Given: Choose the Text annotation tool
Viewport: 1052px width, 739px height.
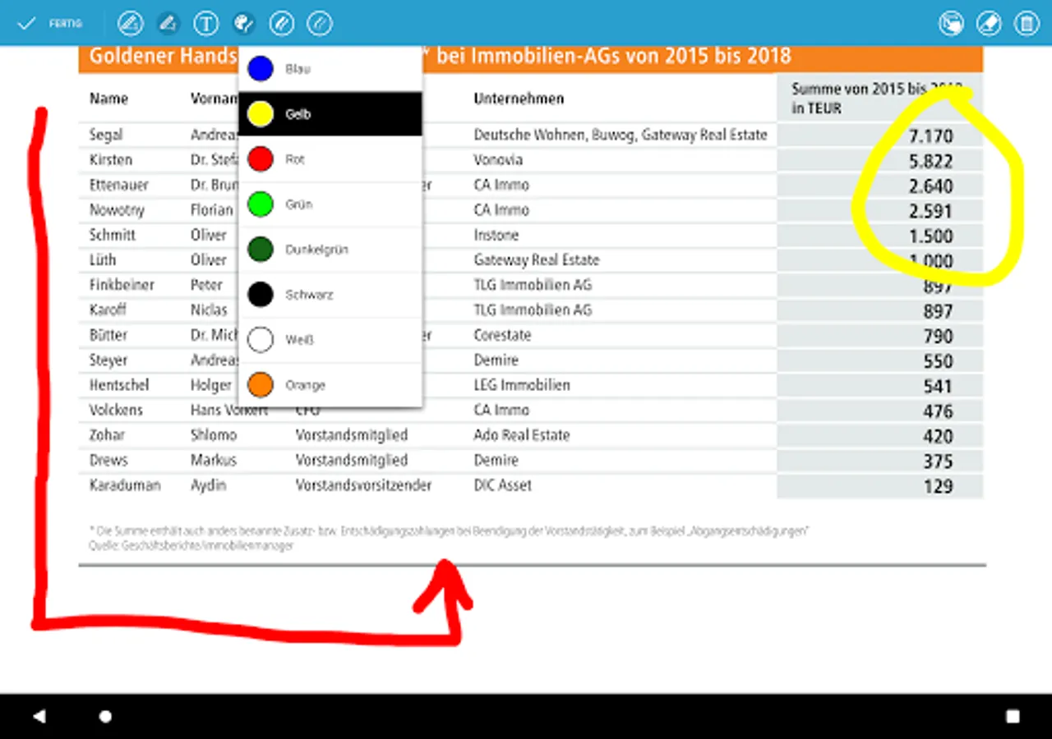Looking at the screenshot, I should (206, 23).
